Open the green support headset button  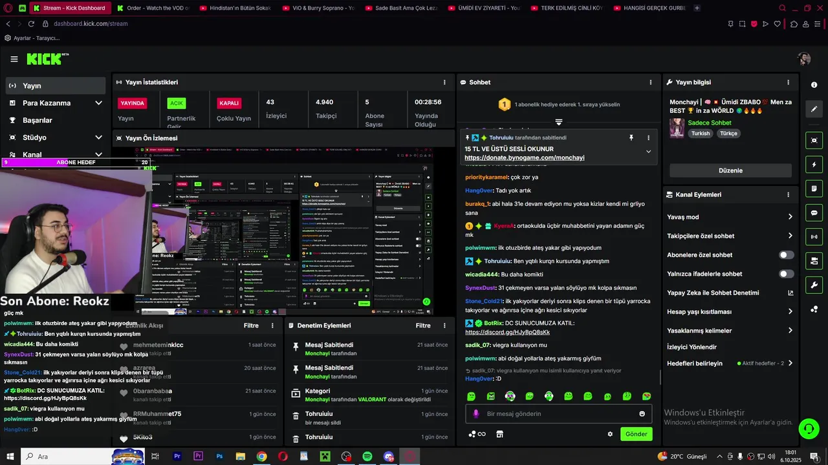pos(808,428)
